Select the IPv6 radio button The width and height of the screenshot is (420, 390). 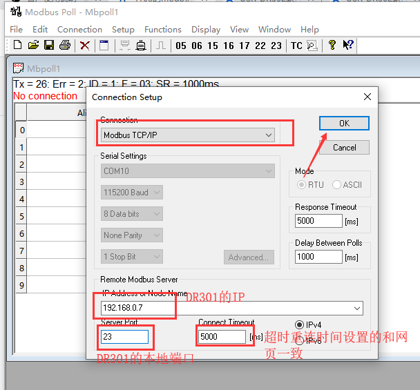pos(299,340)
